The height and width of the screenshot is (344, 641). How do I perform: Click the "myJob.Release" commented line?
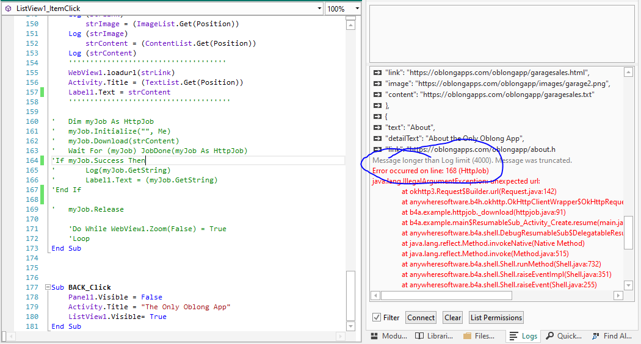pyautogui.click(x=96, y=209)
